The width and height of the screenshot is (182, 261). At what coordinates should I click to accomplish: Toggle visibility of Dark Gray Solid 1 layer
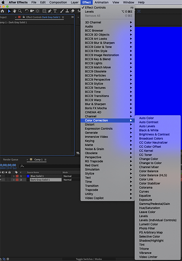coord(1,180)
